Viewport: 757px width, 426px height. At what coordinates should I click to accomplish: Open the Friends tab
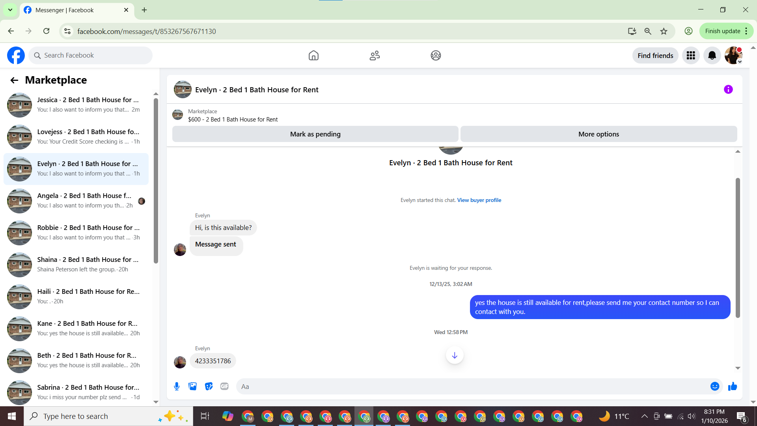(375, 56)
